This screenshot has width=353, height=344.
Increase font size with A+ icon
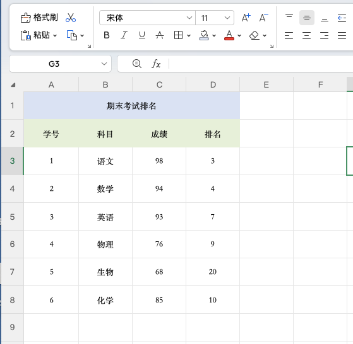tap(246, 18)
